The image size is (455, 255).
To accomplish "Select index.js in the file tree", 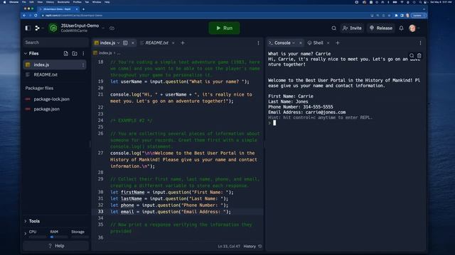I will (55, 64).
